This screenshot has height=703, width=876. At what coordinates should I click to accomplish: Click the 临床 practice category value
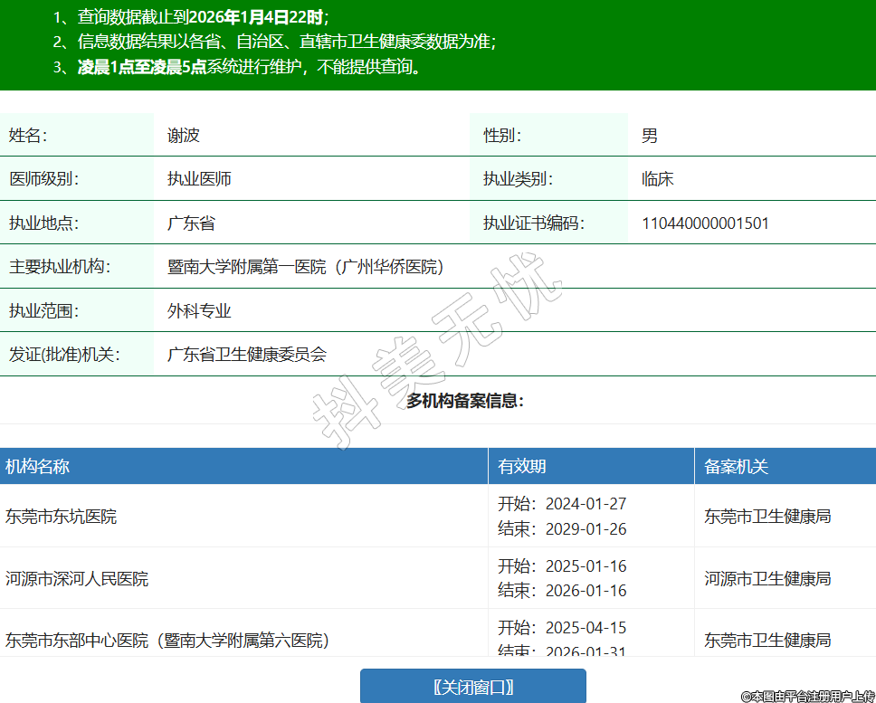[x=658, y=179]
